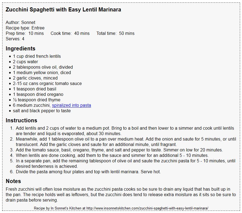Click the "Author: Sonnet" line

(20, 23)
